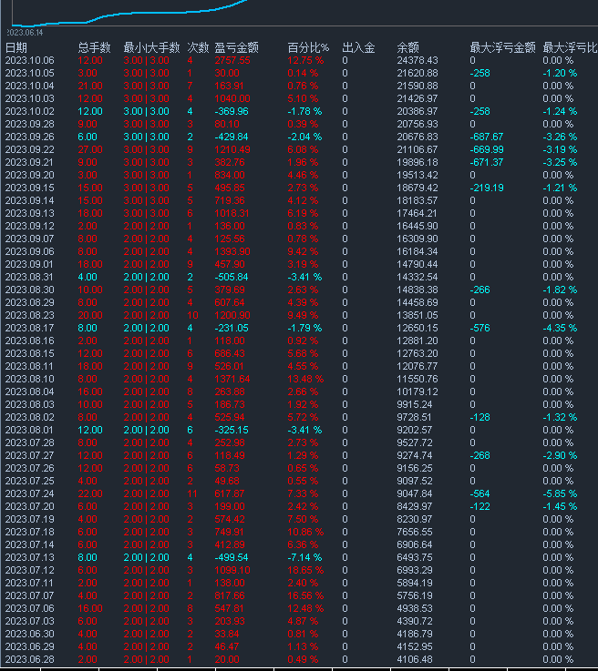Viewport: 598px width, 671px height.
Task: Click the floating loss percentage -5.85 %
Action: tap(560, 493)
